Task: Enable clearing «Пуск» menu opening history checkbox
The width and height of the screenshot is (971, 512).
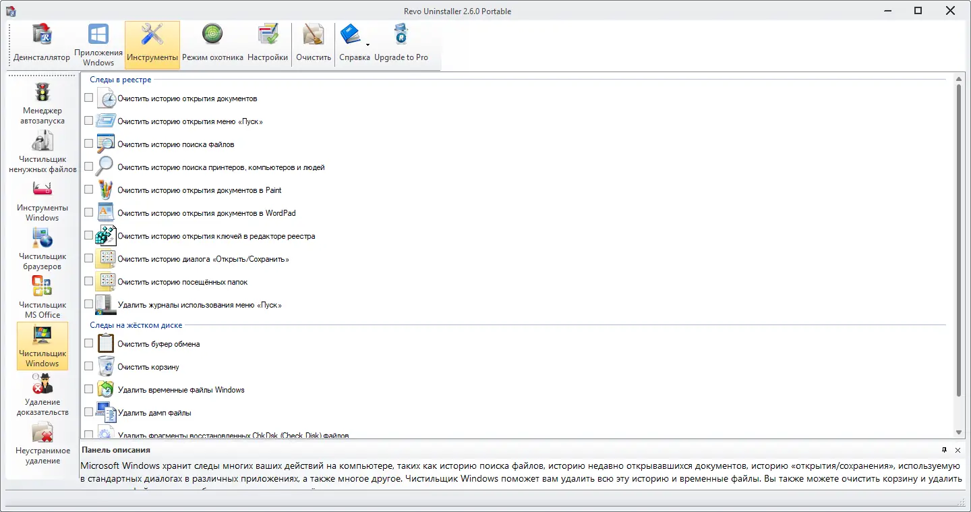Action: point(89,121)
